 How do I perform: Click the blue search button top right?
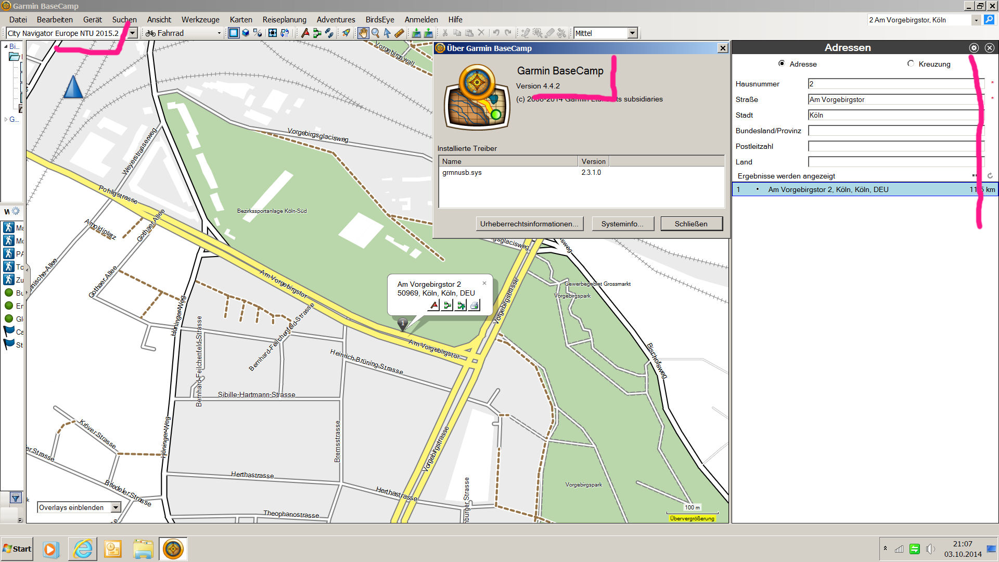[989, 20]
